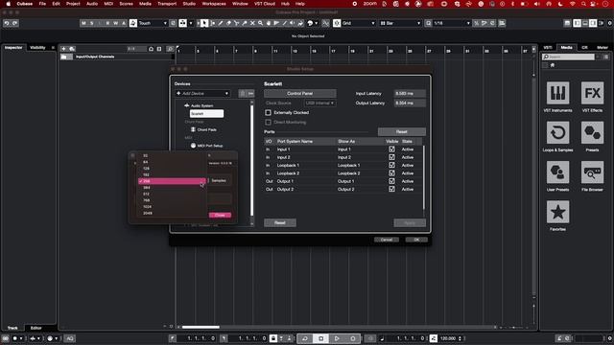Select the Split scissors tool
The height and width of the screenshot is (345, 614).
coord(237,23)
